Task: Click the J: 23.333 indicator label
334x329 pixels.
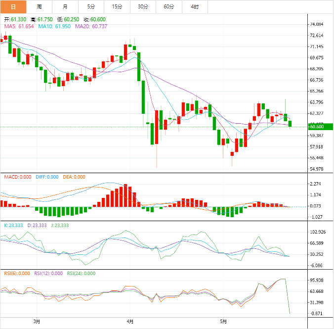Action: pyautogui.click(x=60, y=225)
